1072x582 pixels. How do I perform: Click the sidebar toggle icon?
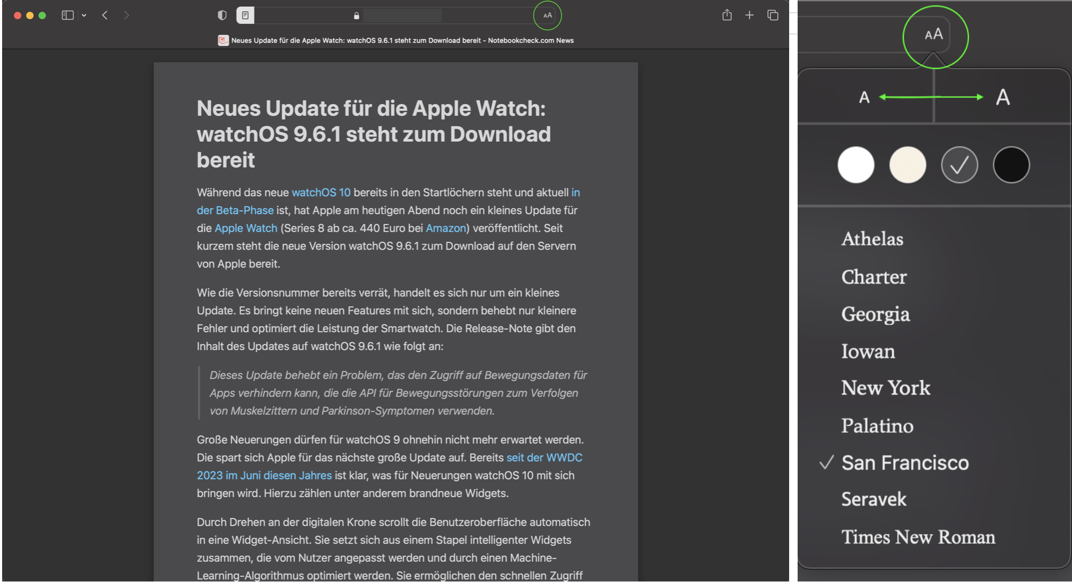tap(67, 15)
